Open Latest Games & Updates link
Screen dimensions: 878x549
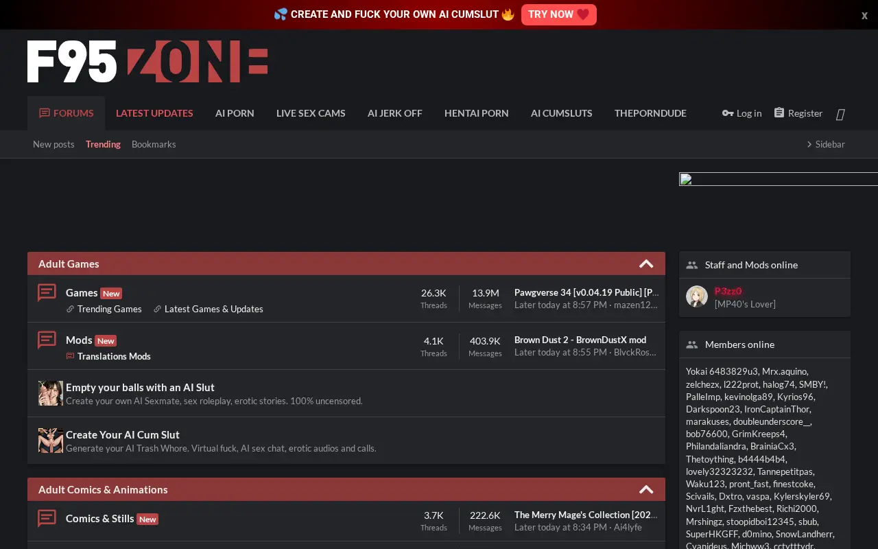pyautogui.click(x=214, y=309)
